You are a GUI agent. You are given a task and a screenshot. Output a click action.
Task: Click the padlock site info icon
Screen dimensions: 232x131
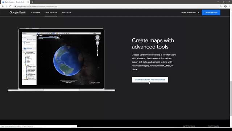(x=15, y=7)
